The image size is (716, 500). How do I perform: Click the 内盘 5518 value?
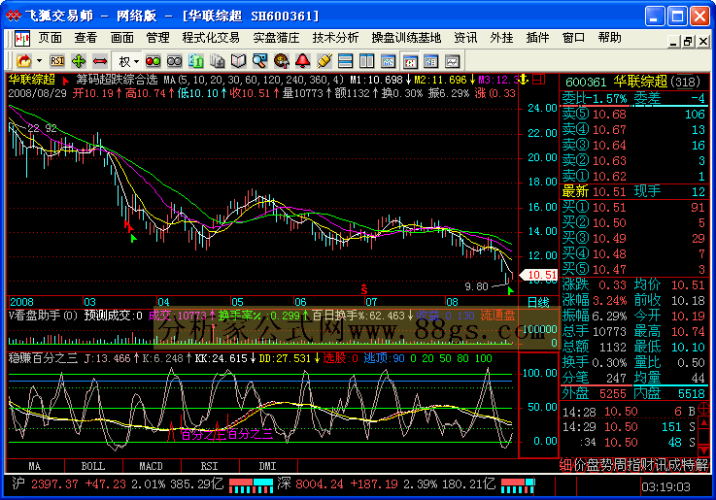(692, 394)
